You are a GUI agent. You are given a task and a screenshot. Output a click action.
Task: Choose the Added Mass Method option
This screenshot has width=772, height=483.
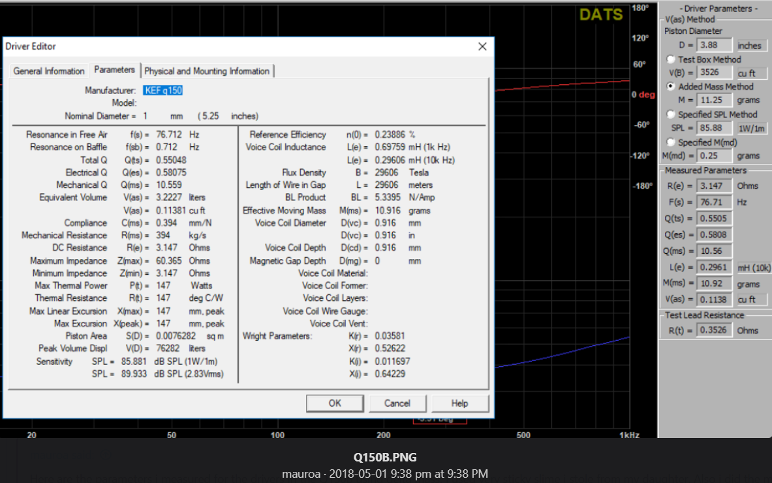point(671,86)
